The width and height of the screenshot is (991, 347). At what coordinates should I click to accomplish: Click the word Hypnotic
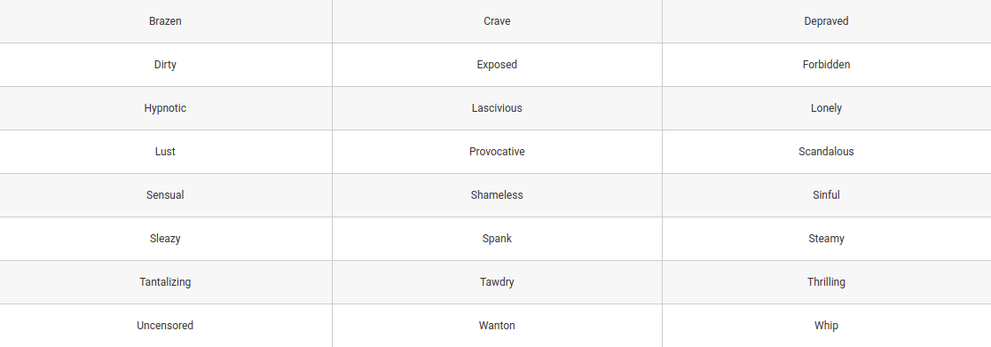(x=165, y=108)
